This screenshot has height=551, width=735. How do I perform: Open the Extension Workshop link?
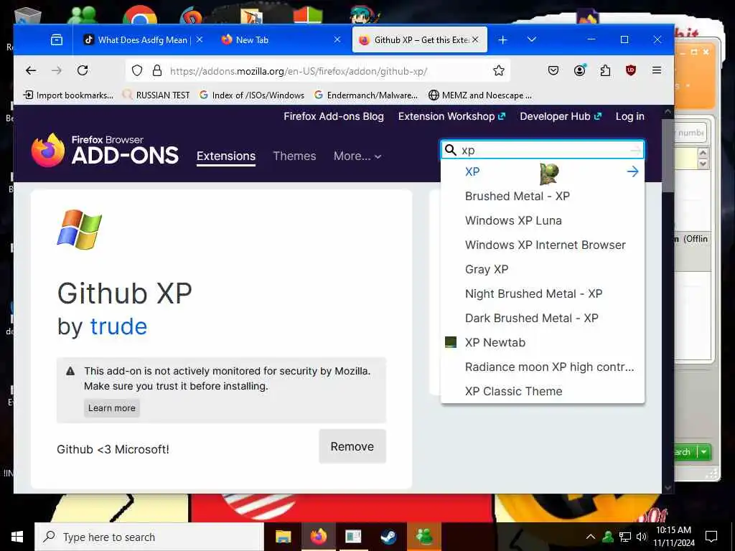(x=451, y=116)
